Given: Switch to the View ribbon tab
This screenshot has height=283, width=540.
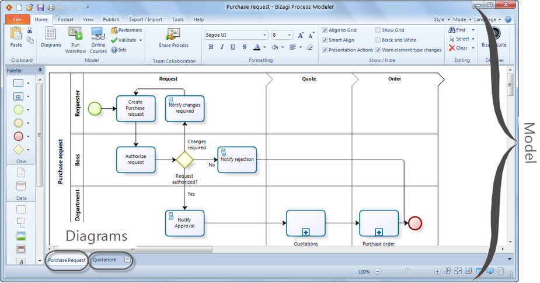Looking at the screenshot, I should [x=88, y=20].
